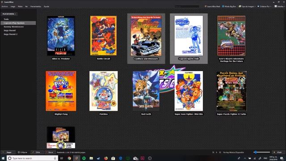
Task: Open the PLATAFORMA filter dropdown
Action: point(9,14)
